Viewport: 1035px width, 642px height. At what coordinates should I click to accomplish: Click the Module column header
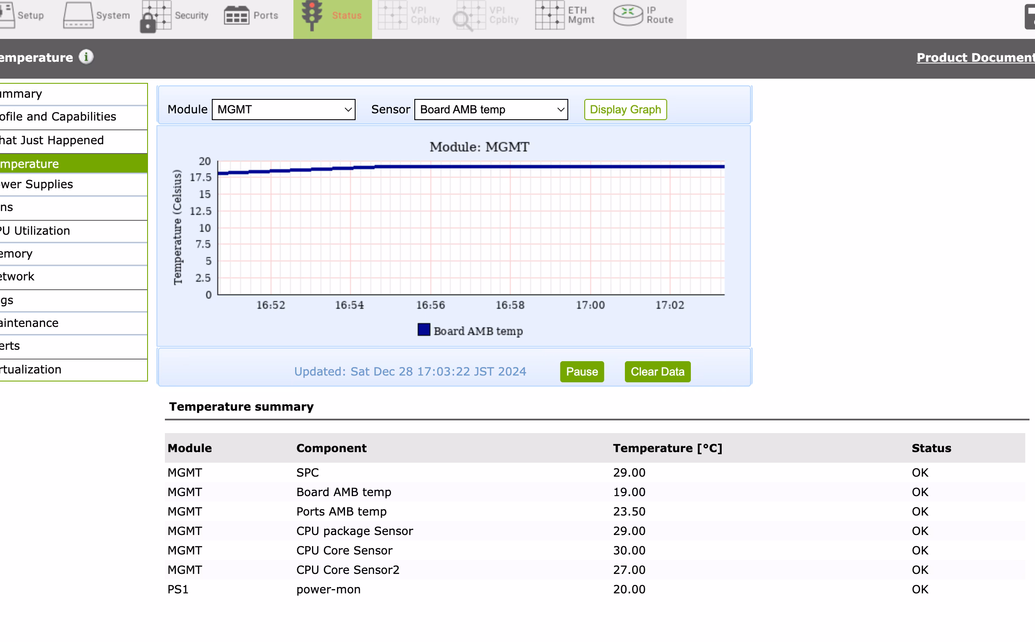pyautogui.click(x=190, y=448)
